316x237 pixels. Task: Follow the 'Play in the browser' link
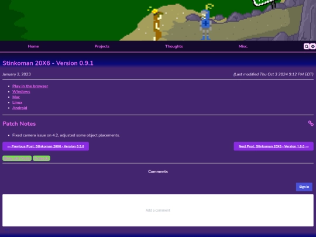point(30,86)
